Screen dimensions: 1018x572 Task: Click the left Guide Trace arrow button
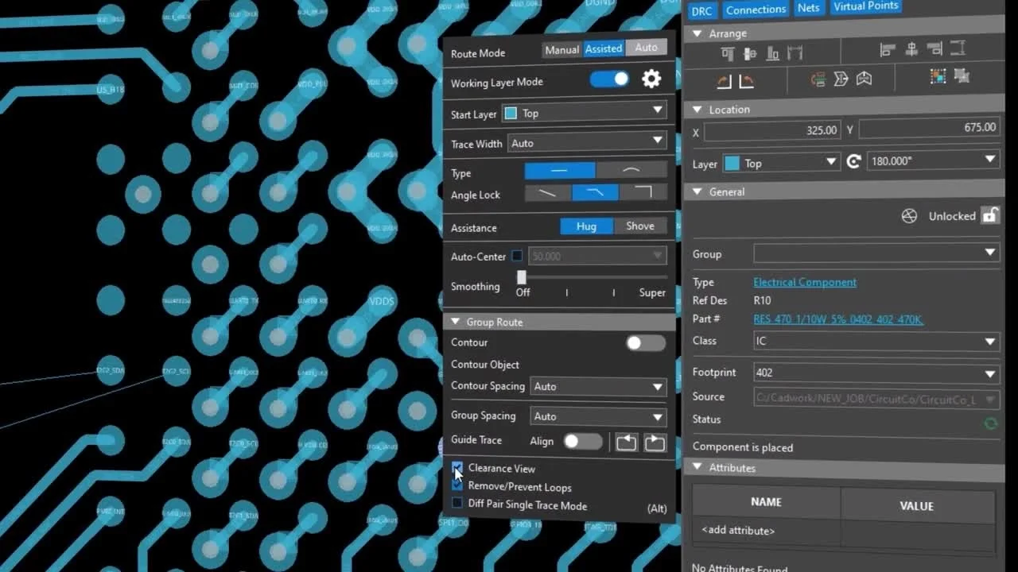tap(627, 443)
